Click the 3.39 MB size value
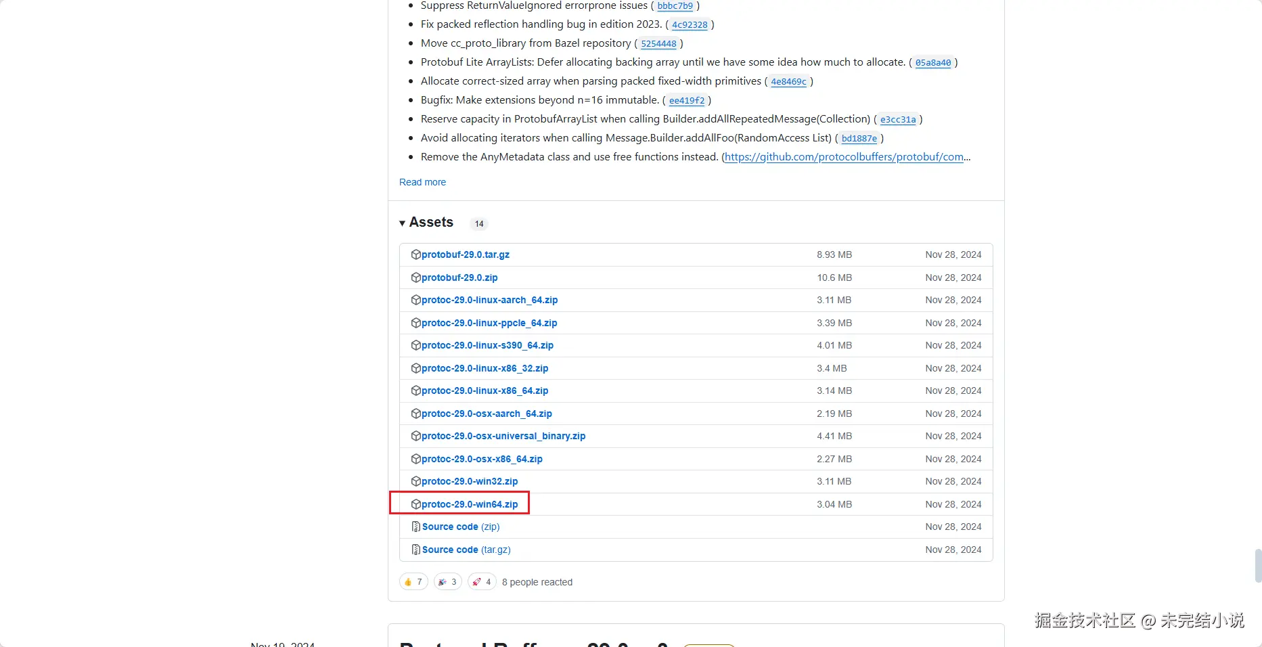 [x=834, y=323]
